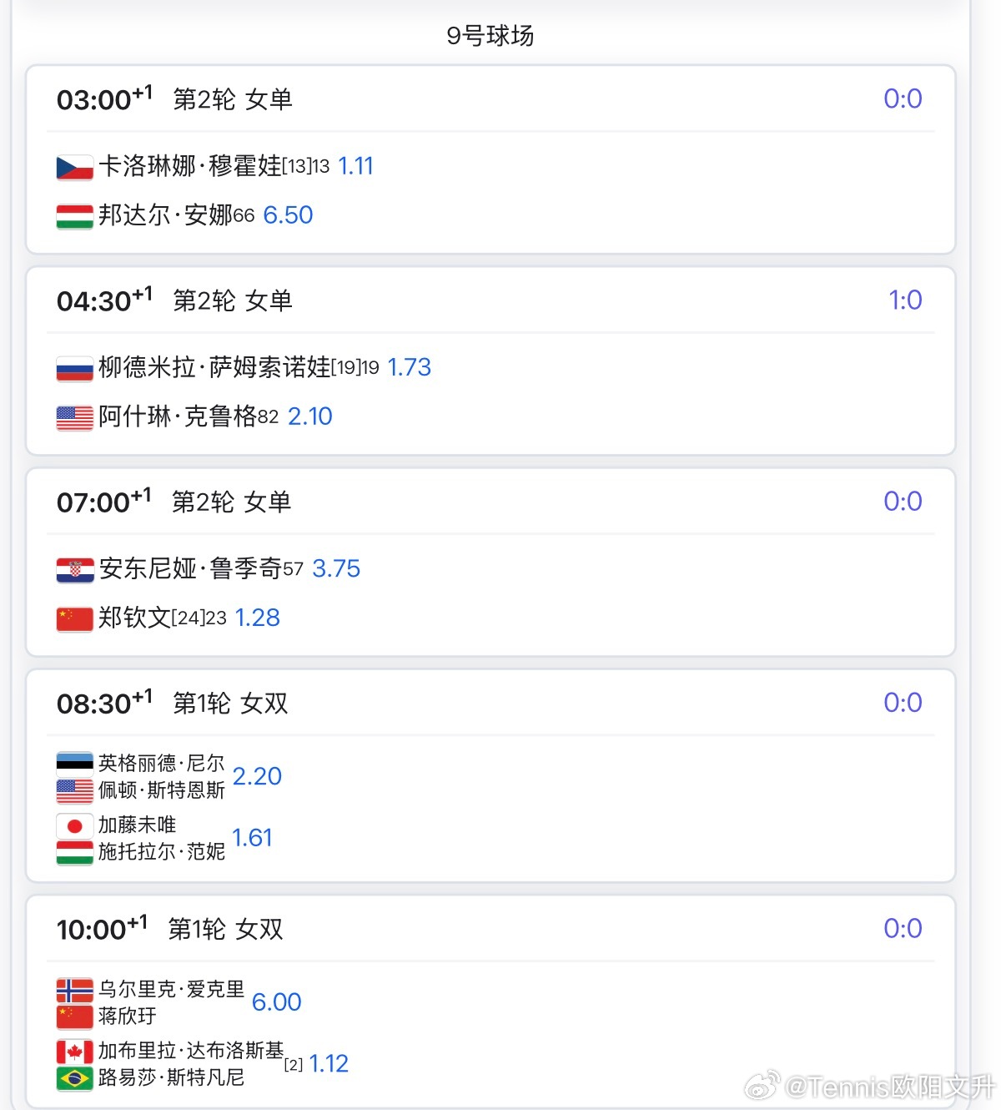Select odds 6.50 for 邦达尔·安娜
This screenshot has width=1006, height=1110.
point(288,215)
